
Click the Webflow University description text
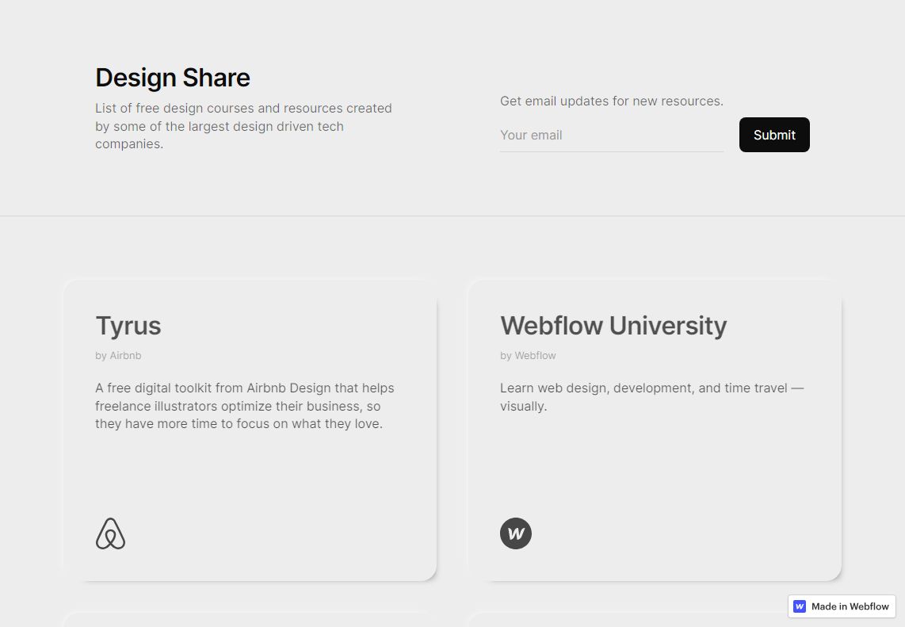[651, 397]
